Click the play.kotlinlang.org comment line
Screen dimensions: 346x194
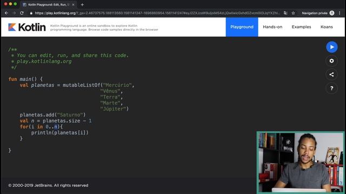point(44,61)
